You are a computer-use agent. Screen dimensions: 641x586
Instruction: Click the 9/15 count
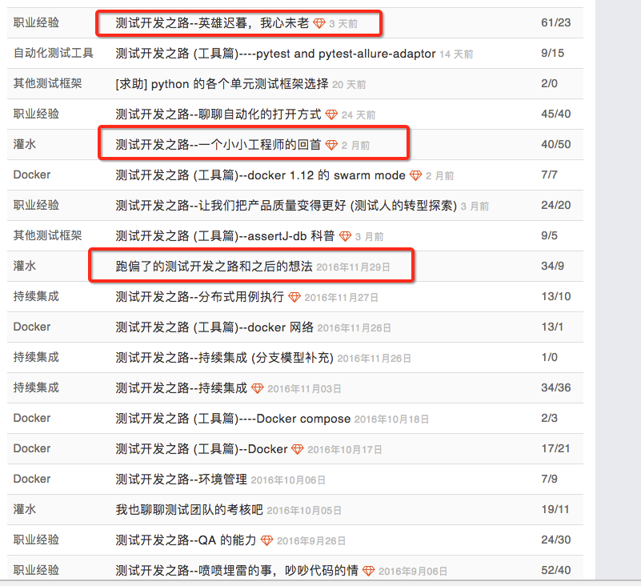(553, 53)
